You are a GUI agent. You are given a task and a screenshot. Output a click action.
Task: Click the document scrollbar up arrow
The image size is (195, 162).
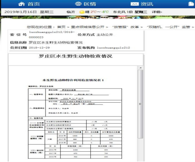tap(141, 68)
